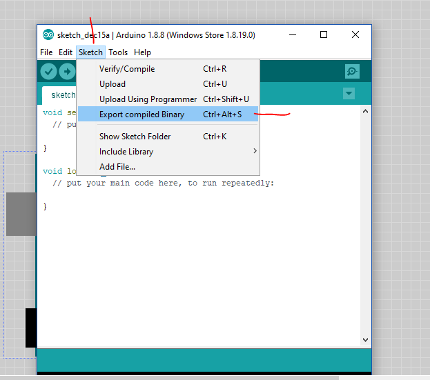Select Upload Using Programmer menu entry
This screenshot has height=380, width=430.
(168, 99)
